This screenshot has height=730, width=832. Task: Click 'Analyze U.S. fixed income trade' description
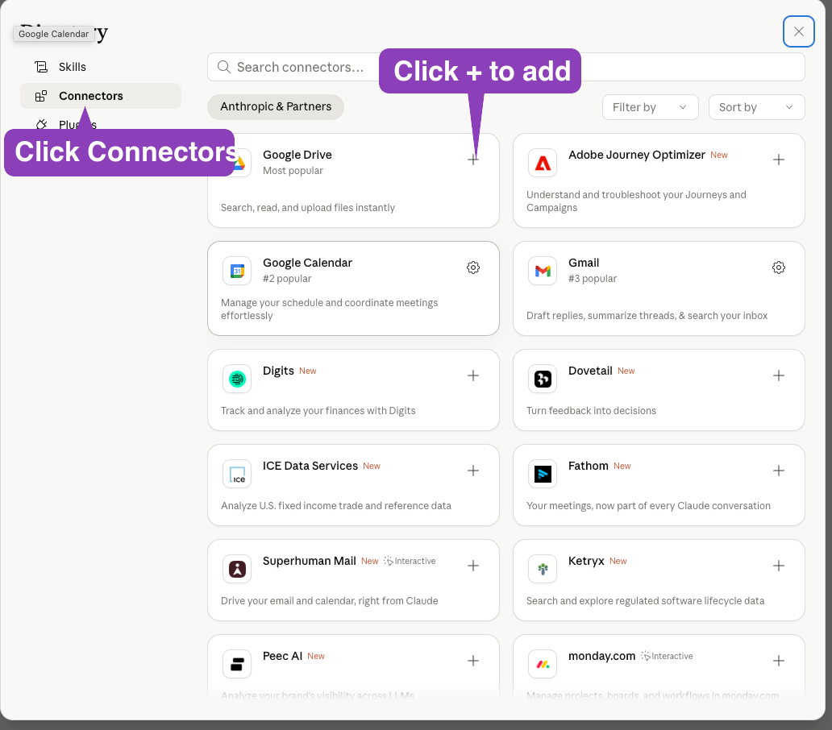coord(336,506)
